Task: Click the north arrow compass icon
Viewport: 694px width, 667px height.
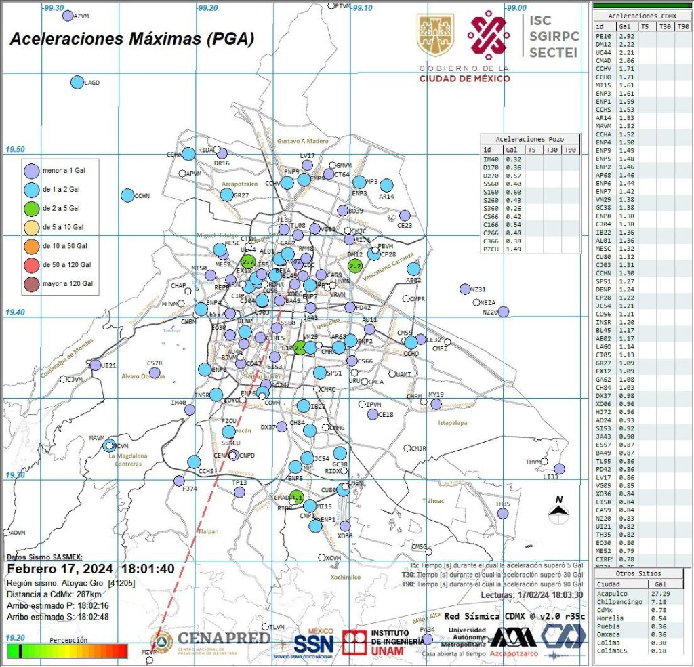Action: (558, 510)
